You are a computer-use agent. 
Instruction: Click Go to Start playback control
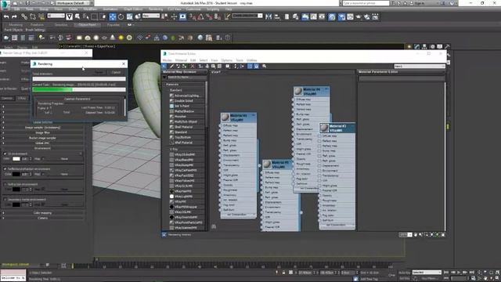[x=446, y=273]
